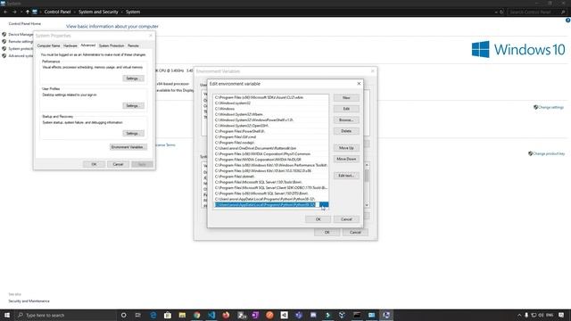Open Visual Studio Code from the taskbar

211,315
